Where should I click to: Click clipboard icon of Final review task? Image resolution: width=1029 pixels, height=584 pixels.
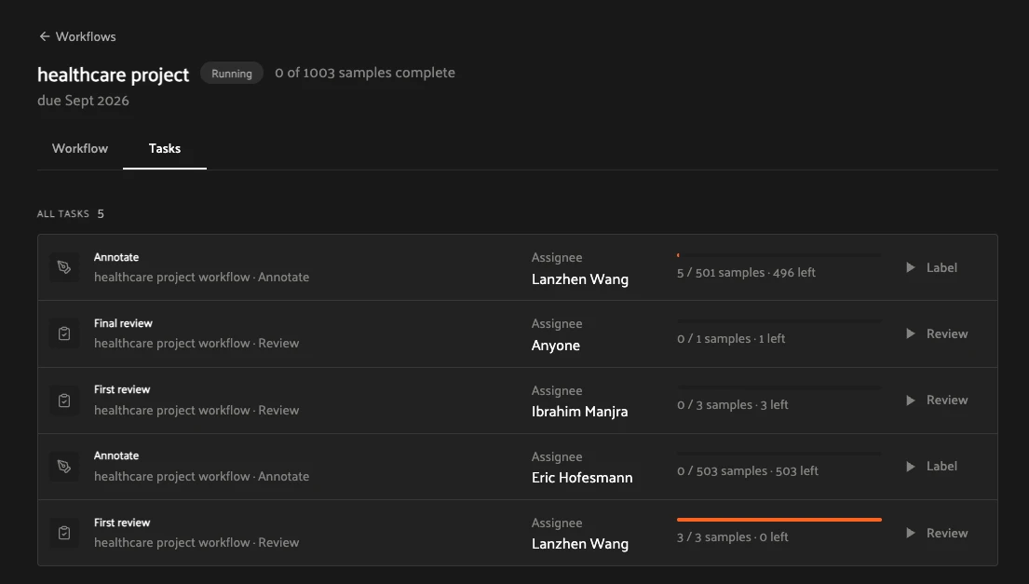[x=64, y=333]
